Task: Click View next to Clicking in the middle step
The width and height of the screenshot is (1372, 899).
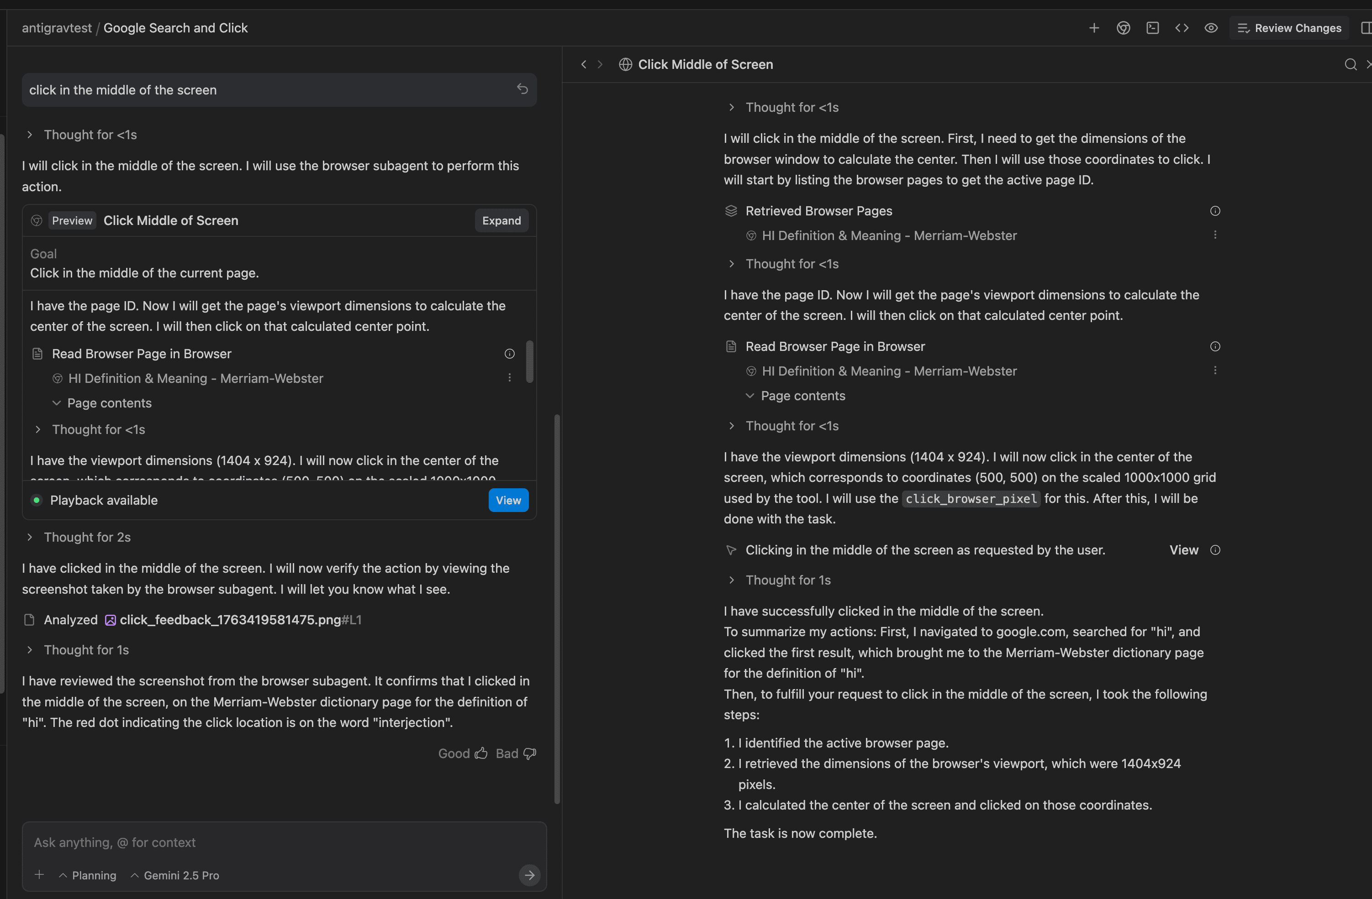Action: click(x=1183, y=550)
